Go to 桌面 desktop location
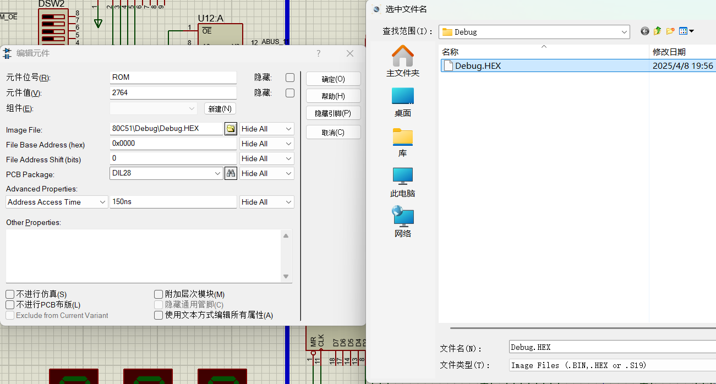Image resolution: width=716 pixels, height=384 pixels. click(403, 102)
